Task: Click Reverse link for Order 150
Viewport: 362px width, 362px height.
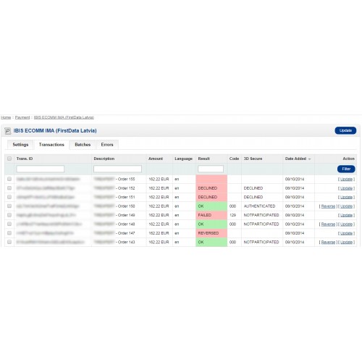Action: [328, 206]
